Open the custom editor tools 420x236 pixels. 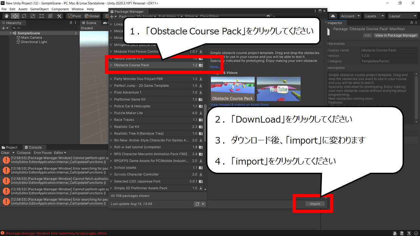(59, 16)
